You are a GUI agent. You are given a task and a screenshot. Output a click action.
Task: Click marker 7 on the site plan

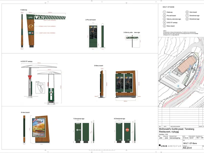pos(170,73)
